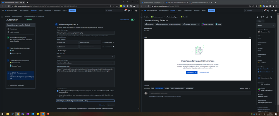Open notifications bell in left Jira window
The height and width of the screenshot is (116, 279).
pos(125,11)
